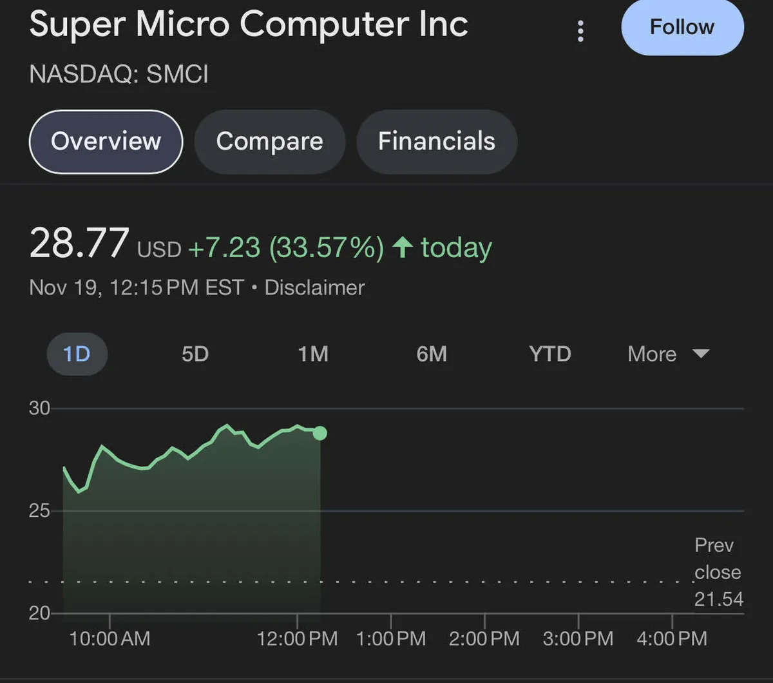
Task: Click the +7.23 (33.57%) change figure
Action: coord(286,248)
